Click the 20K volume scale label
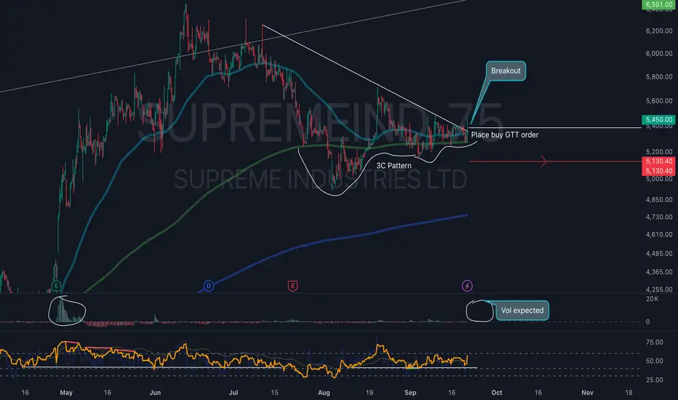The image size is (678, 400). pyautogui.click(x=652, y=299)
